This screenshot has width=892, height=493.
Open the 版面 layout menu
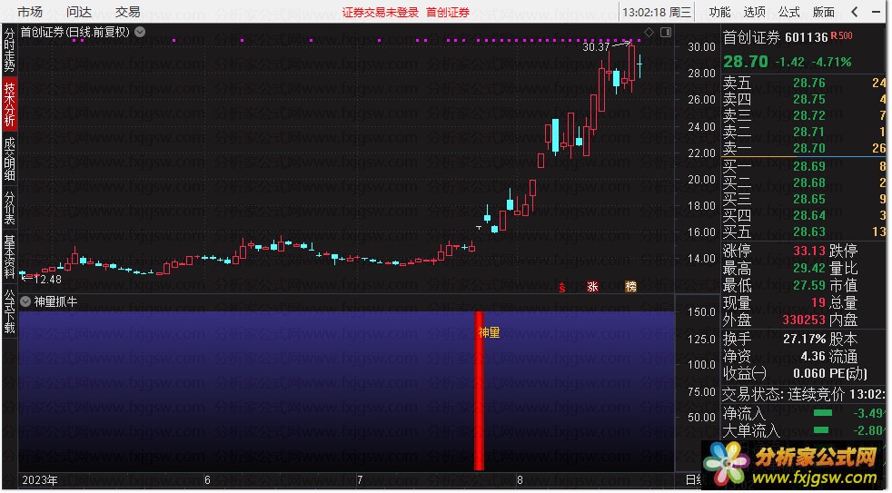coord(823,12)
